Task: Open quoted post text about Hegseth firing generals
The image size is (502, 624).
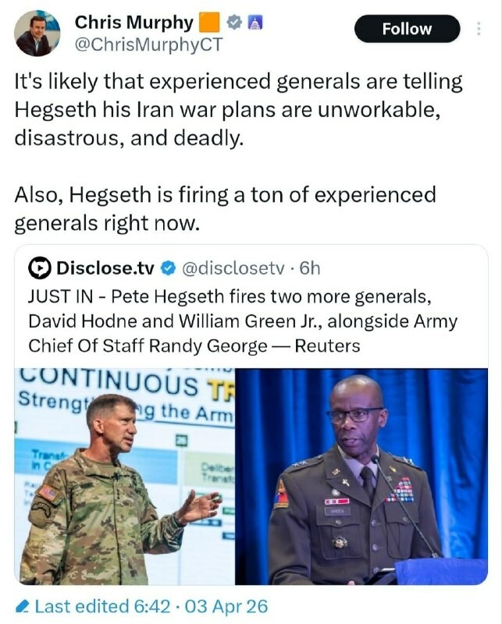Action: point(242,321)
